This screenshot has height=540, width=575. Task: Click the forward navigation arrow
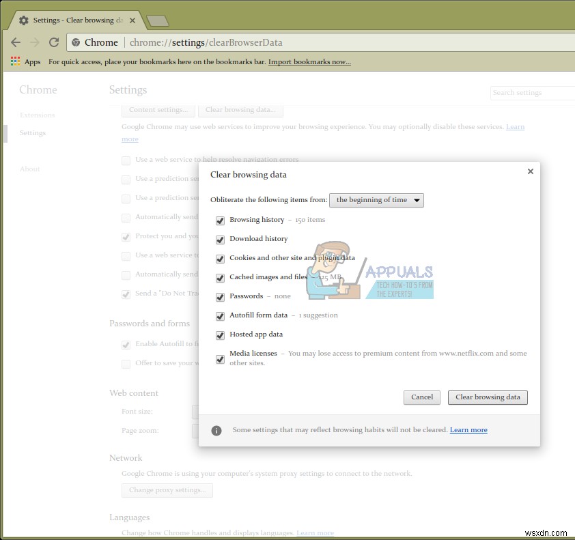(x=35, y=42)
